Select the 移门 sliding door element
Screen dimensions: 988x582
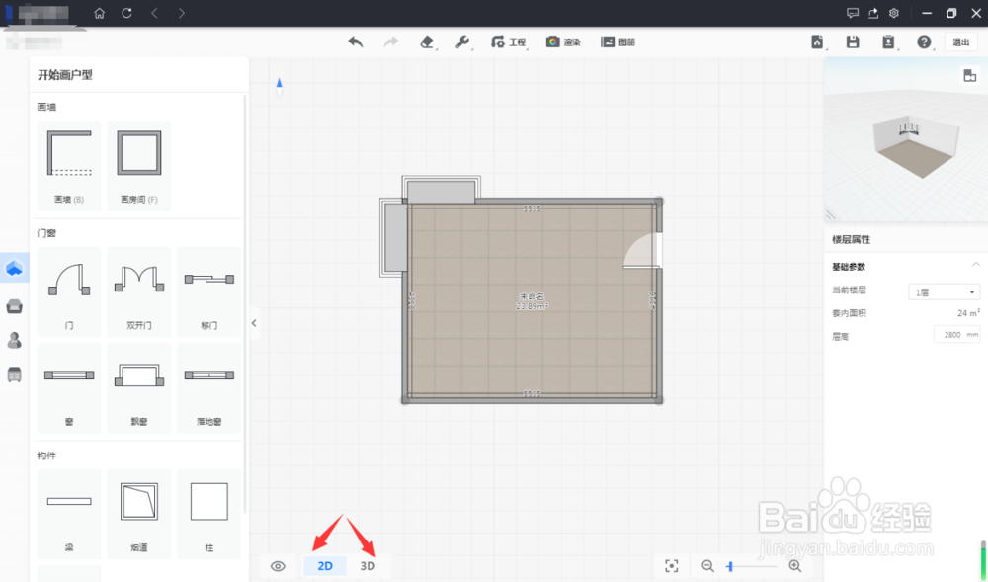pos(209,291)
